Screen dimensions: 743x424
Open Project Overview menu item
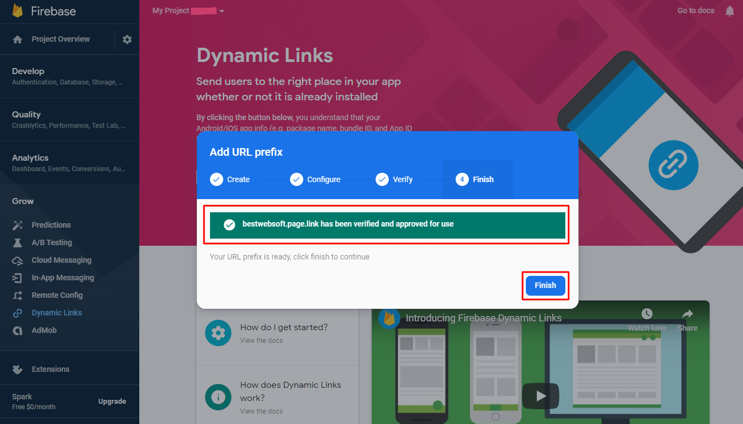coord(61,39)
